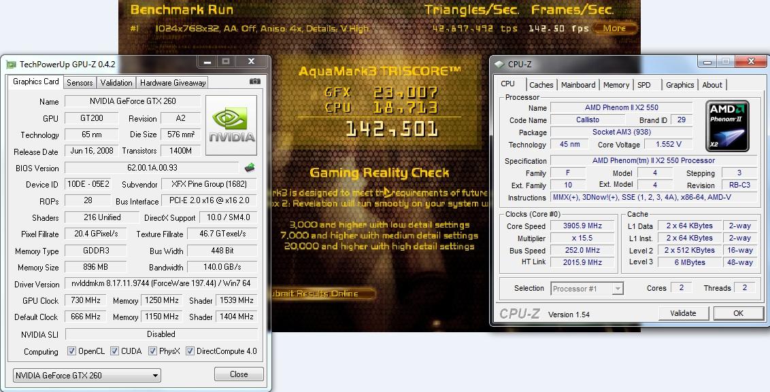Click the Package value Socket AM3 (938)

(621, 132)
